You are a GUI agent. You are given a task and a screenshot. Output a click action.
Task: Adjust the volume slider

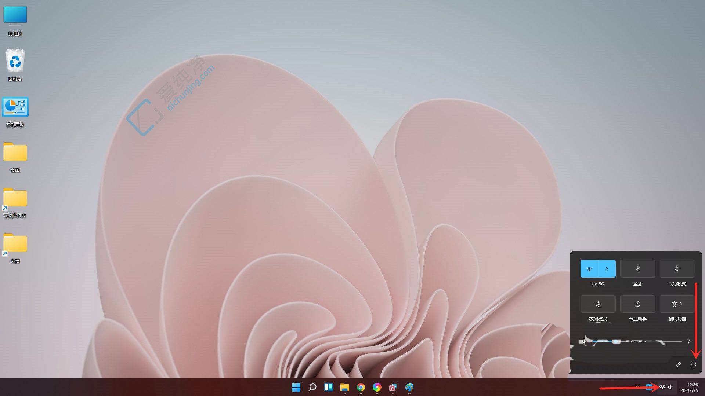click(617, 341)
